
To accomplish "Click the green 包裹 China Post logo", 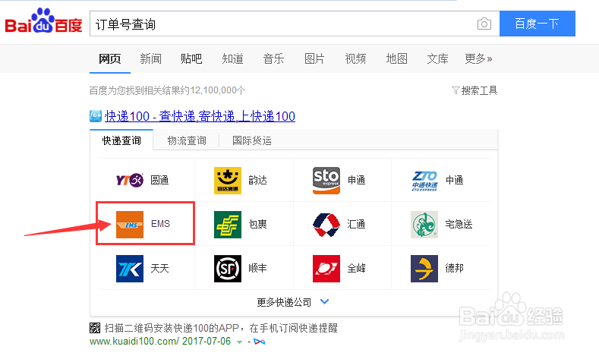I will tap(228, 224).
